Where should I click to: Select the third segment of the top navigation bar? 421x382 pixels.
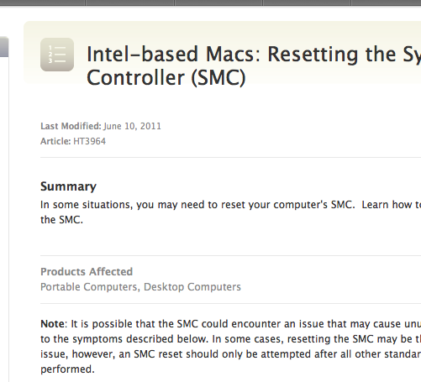pos(218,3)
